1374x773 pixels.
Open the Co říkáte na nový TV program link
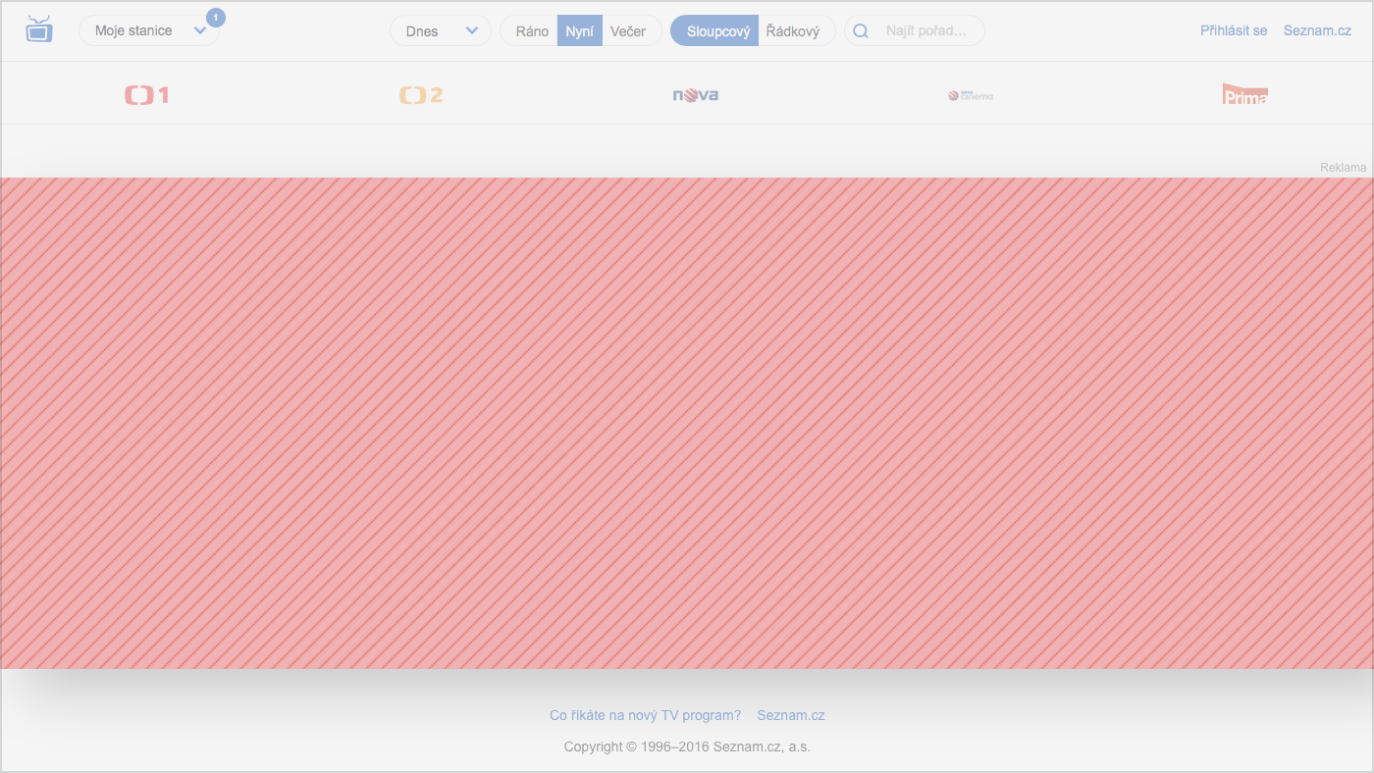[645, 715]
